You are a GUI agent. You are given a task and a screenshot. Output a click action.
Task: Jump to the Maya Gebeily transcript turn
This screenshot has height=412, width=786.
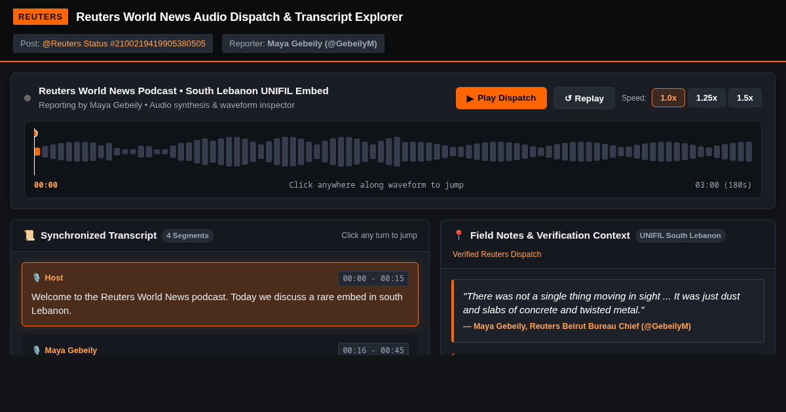(220, 345)
